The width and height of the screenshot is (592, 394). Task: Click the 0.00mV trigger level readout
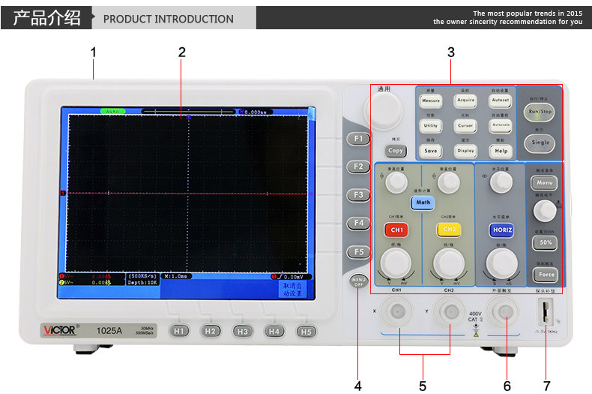coord(293,277)
